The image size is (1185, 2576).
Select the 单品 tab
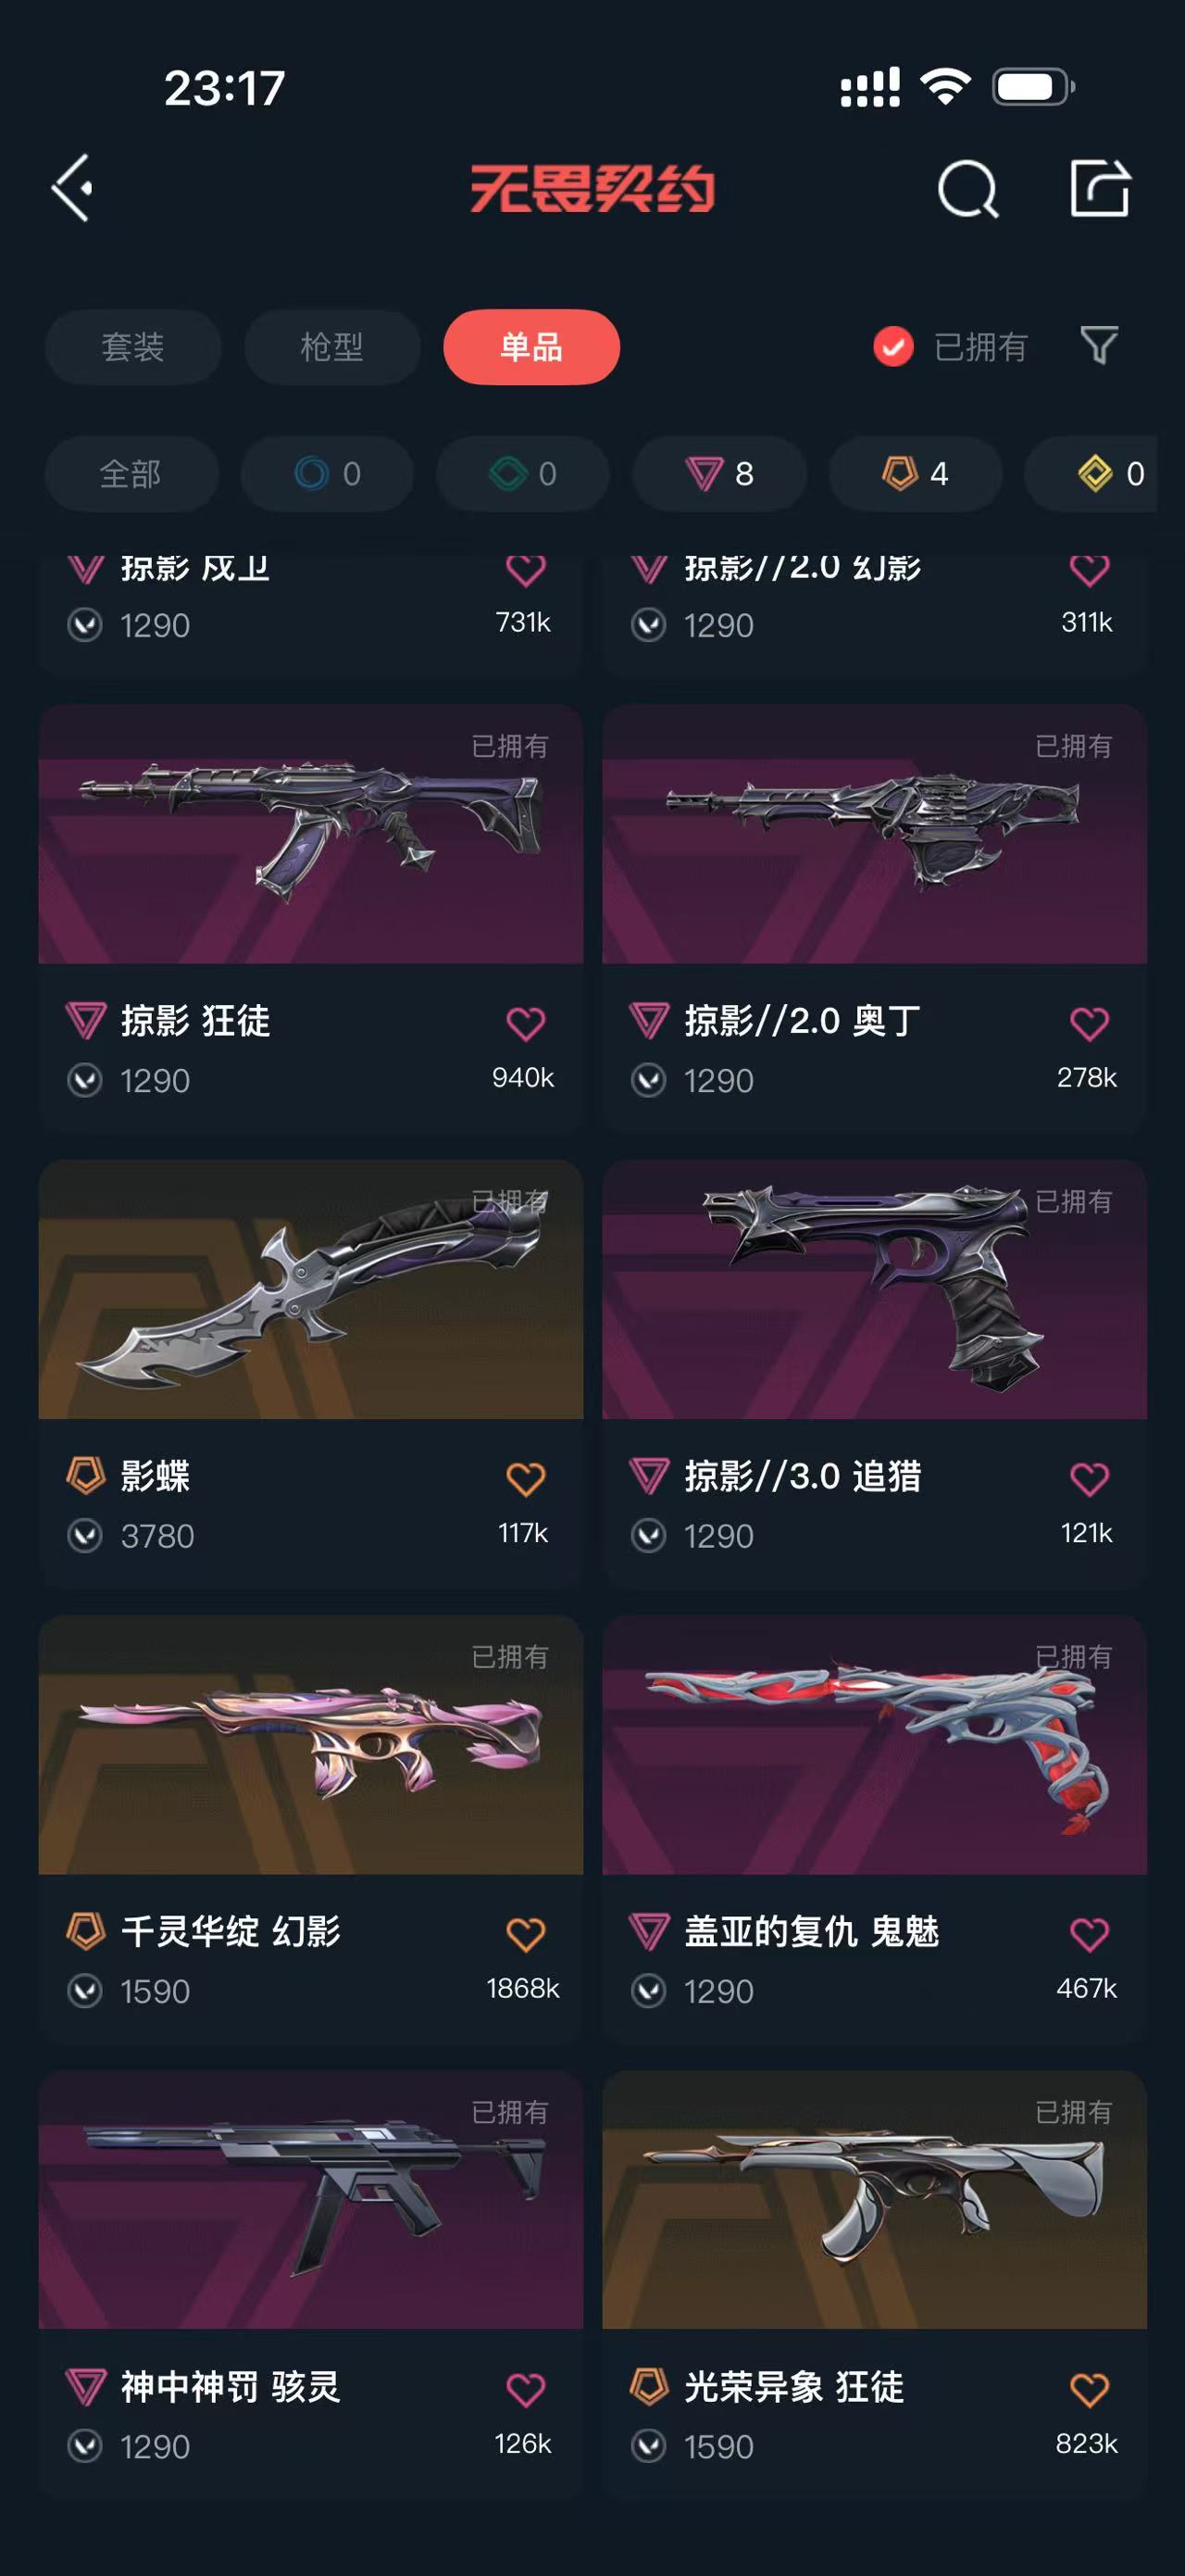531,347
